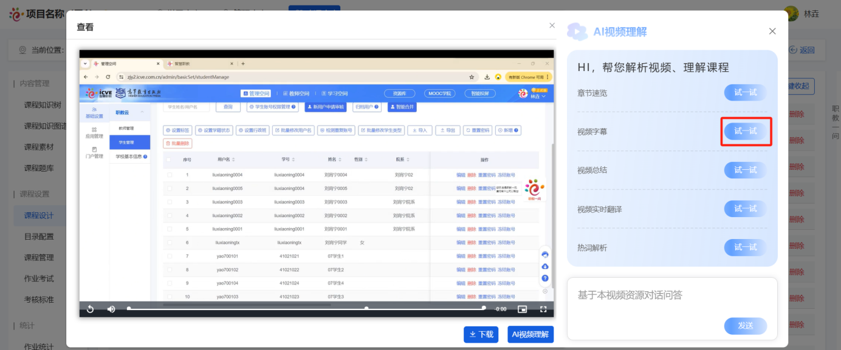This screenshot has height=350, width=841.
Task: Open 目录配置 in the left sidebar
Action: point(39,237)
